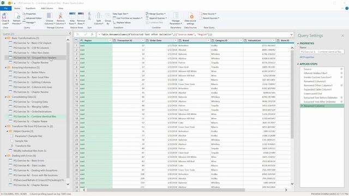Click the Manage Parameters icon
This screenshot has width=349, height=196.
176,16
